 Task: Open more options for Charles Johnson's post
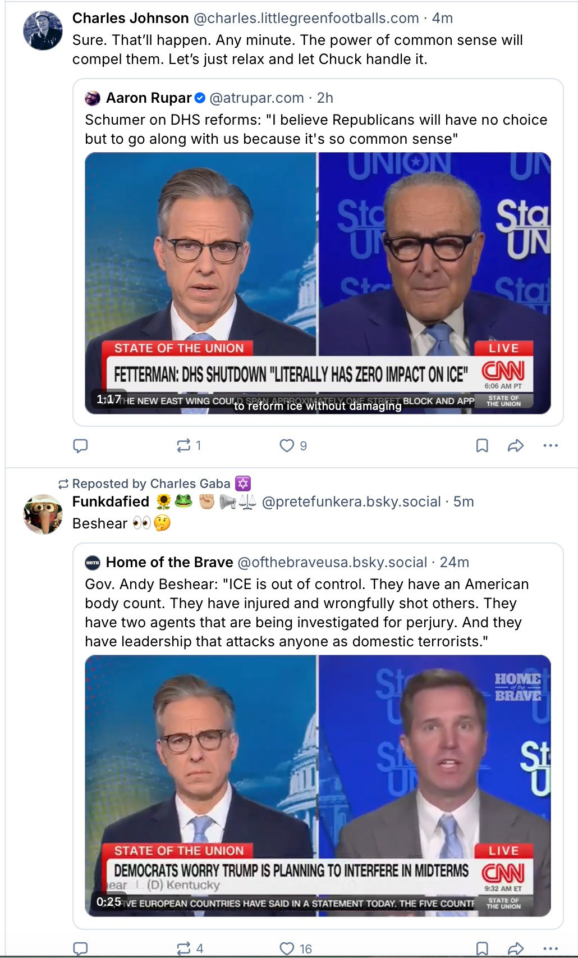click(551, 446)
